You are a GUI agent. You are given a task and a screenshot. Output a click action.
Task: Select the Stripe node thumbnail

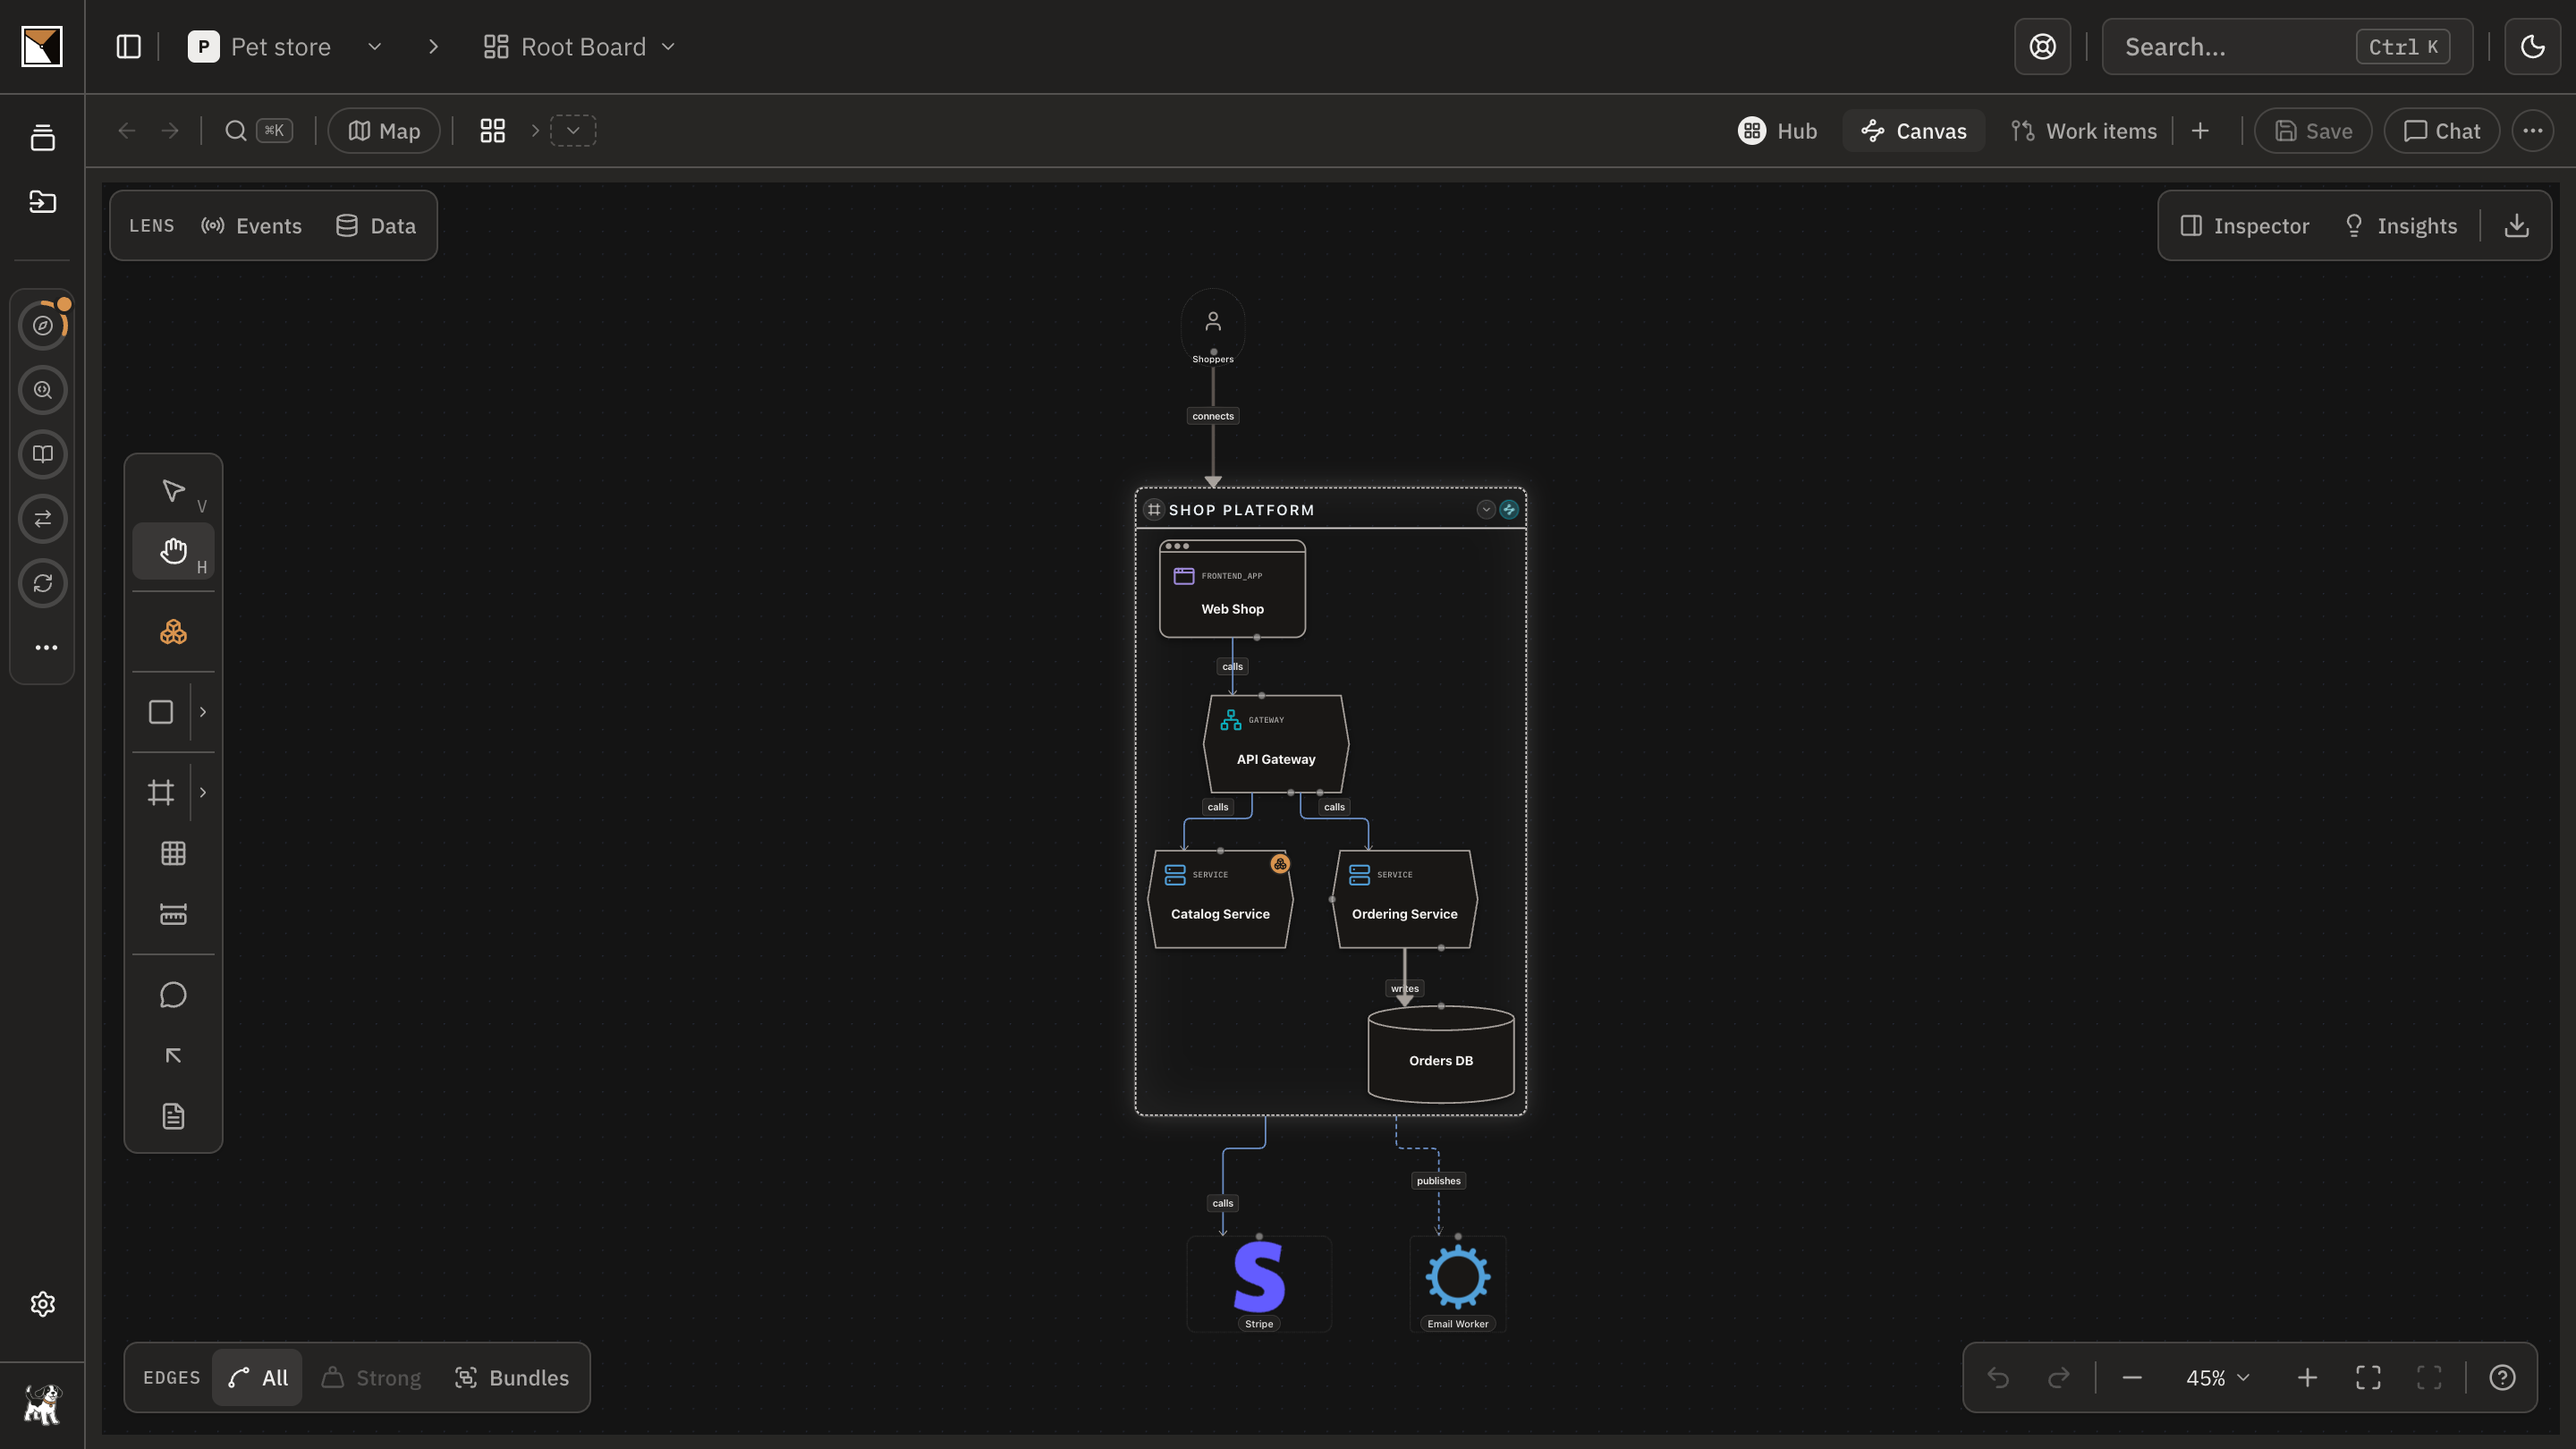click(1259, 1284)
